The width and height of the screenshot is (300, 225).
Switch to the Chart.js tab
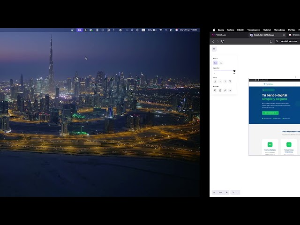pos(294,35)
